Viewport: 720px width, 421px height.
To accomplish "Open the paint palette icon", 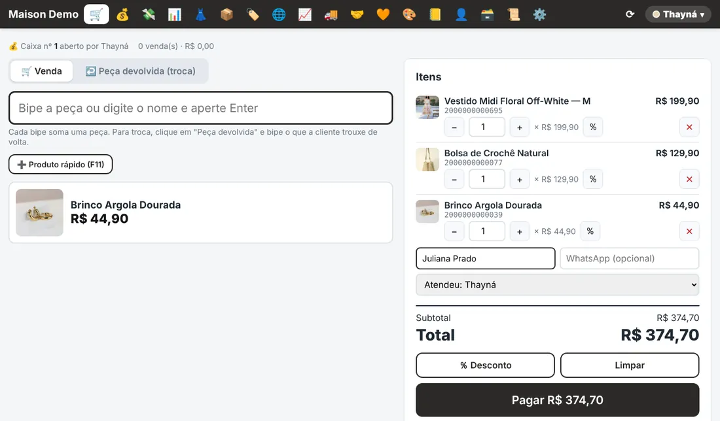I will tap(409, 14).
